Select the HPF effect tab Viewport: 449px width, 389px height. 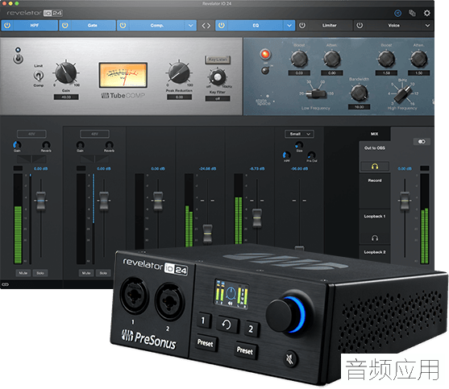35,25
